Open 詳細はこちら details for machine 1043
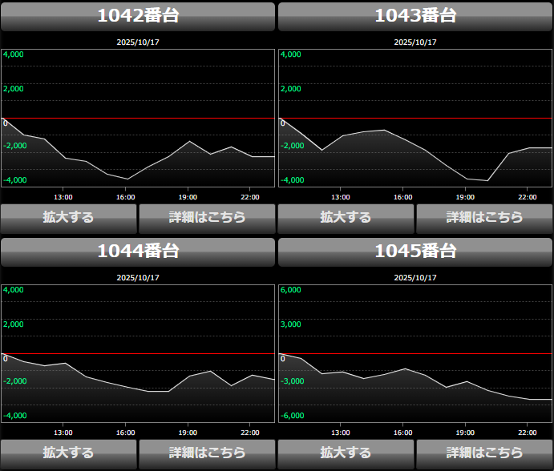 (484, 217)
